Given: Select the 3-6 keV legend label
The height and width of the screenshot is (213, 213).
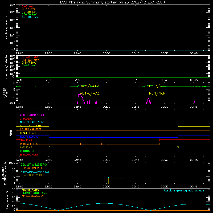Looking at the screenshot, I should point(28,6).
